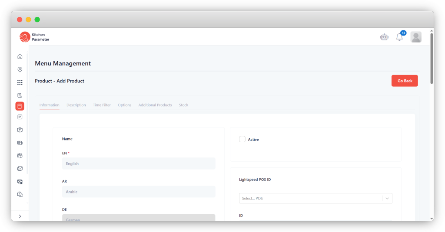Open the Additional Products tab
Image resolution: width=445 pixels, height=232 pixels.
pos(155,105)
